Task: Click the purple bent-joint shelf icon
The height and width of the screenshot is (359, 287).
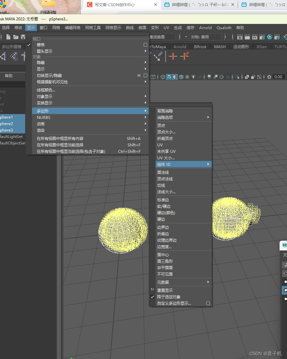Action: (14, 56)
